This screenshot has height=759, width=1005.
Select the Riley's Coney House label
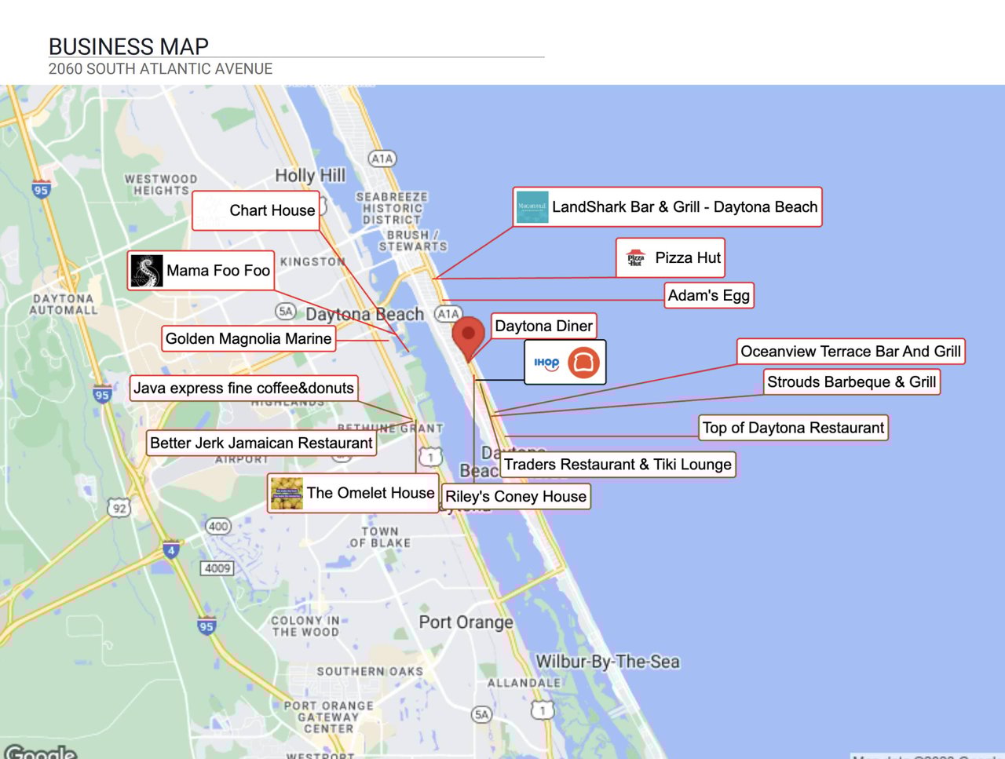[x=516, y=497]
